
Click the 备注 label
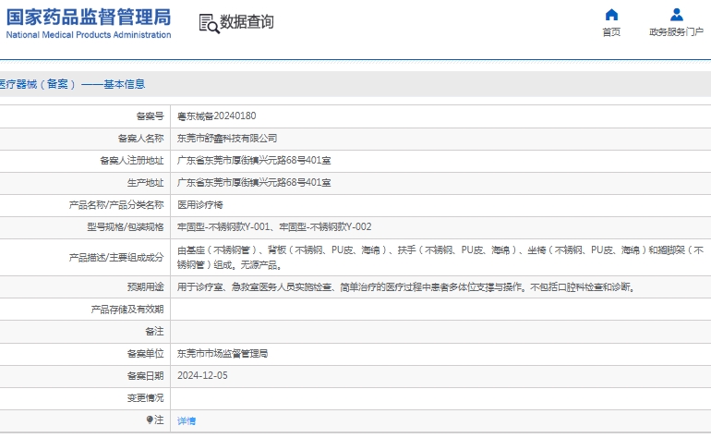coord(154,332)
